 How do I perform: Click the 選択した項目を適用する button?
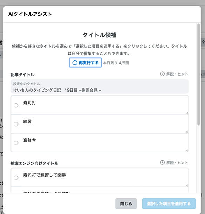(169, 204)
